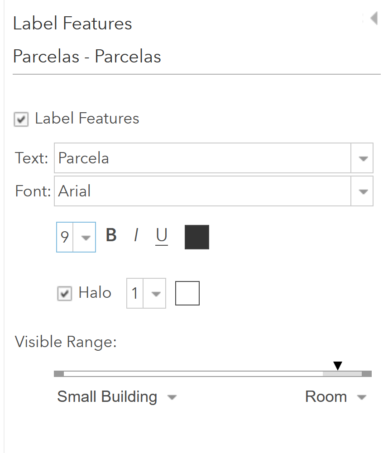Click the Parcela text field

point(203,158)
